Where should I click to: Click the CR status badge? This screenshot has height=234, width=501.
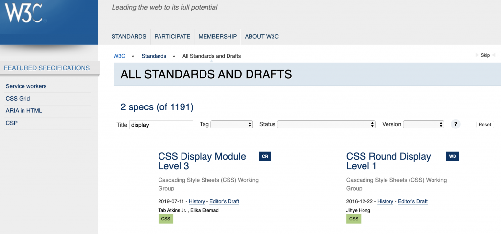point(265,156)
